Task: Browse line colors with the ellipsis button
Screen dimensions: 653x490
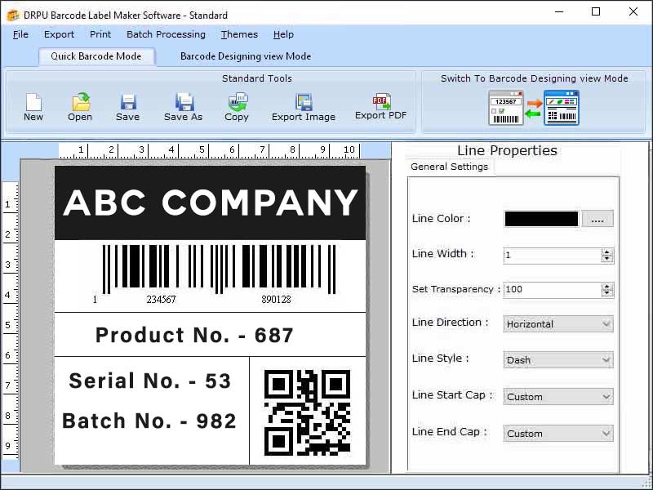Action: tap(597, 218)
